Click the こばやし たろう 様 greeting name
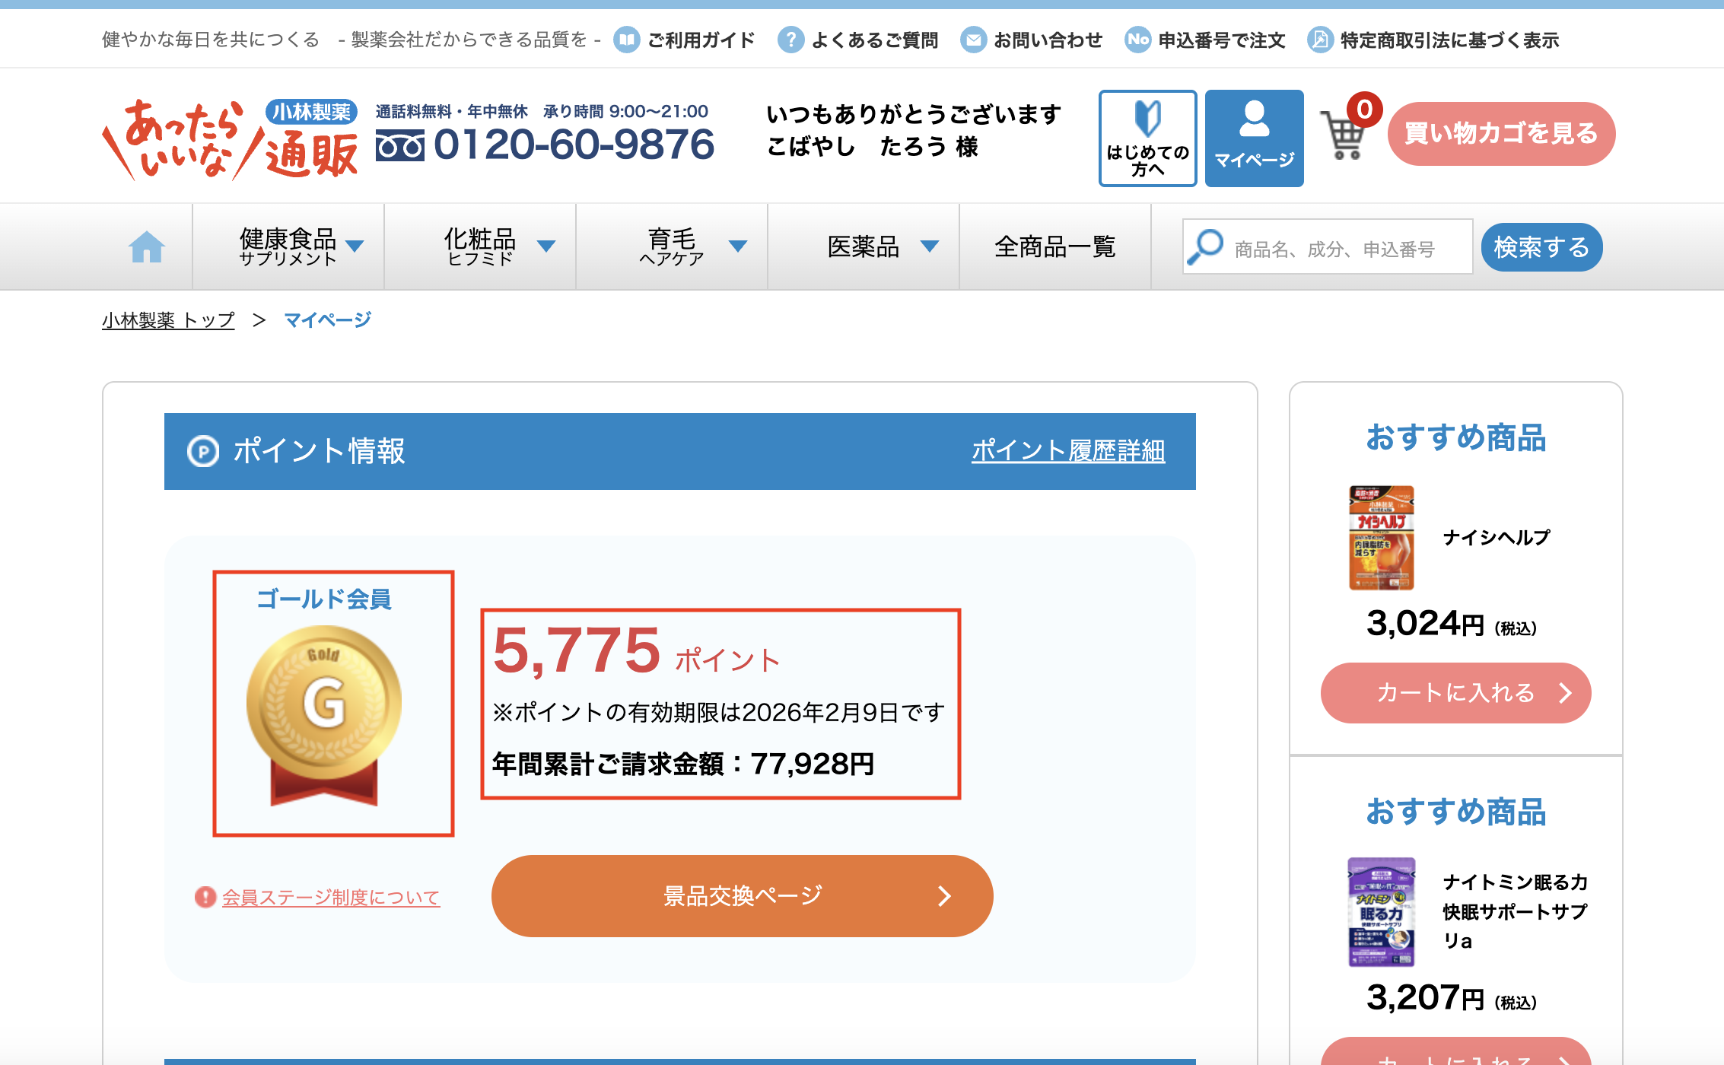Viewport: 1724px width, 1065px height. pos(873,147)
